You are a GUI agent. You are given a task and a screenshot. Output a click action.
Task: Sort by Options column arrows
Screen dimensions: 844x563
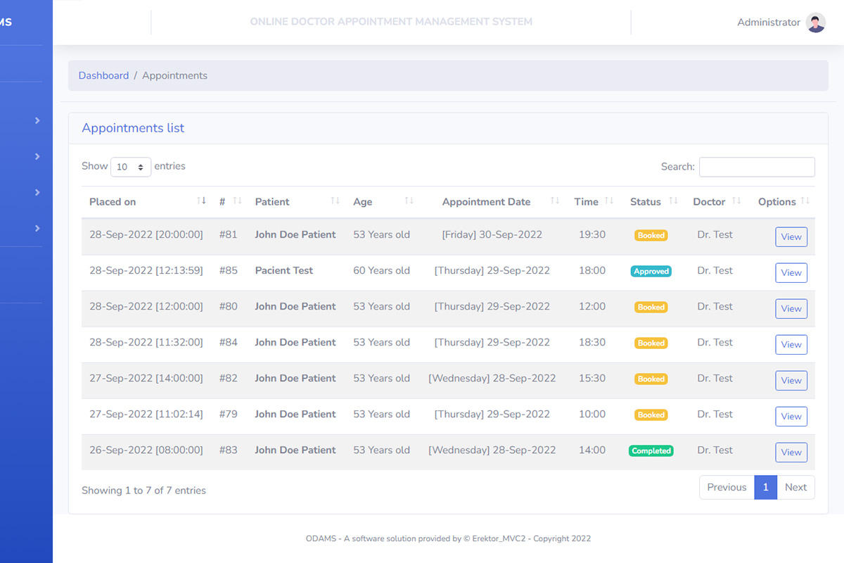pyautogui.click(x=805, y=201)
